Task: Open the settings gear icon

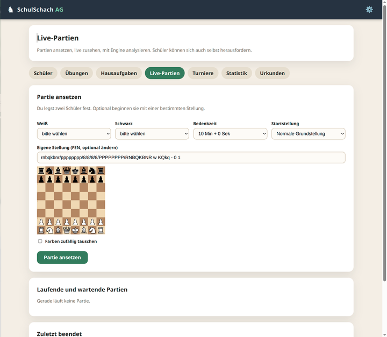Action: click(x=369, y=10)
